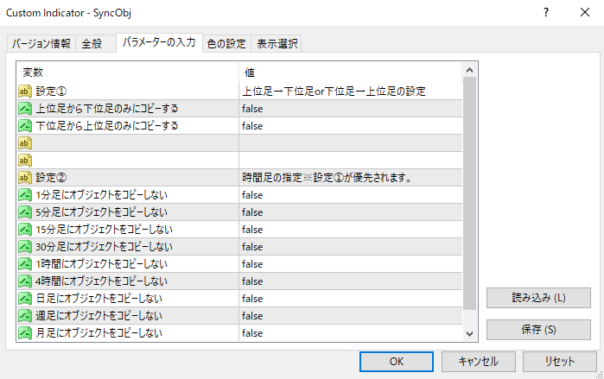Open the 色の設定 tab
604x379 pixels.
pyautogui.click(x=226, y=44)
